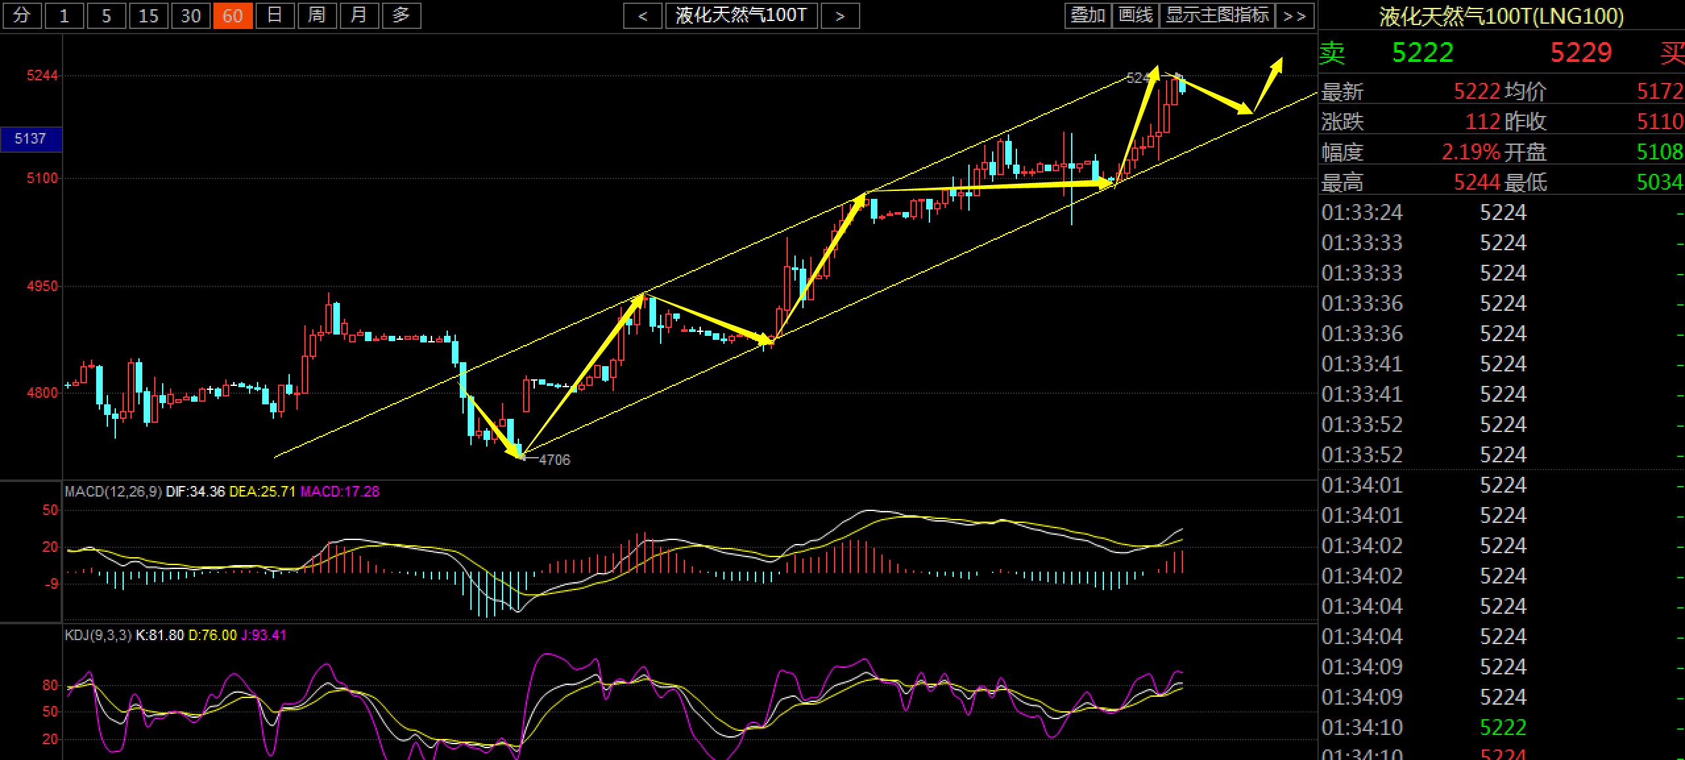Go to next instrument with the right arrow
Screen dimensions: 1685x760
[839, 16]
